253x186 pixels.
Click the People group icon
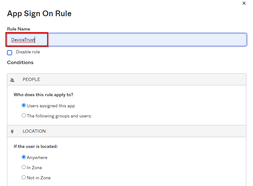(x=12, y=80)
